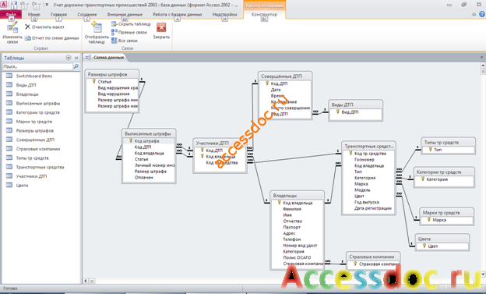Viewport: 486px width, 294px height.
Task: Select Цвета in the tables list
Action: point(22,186)
